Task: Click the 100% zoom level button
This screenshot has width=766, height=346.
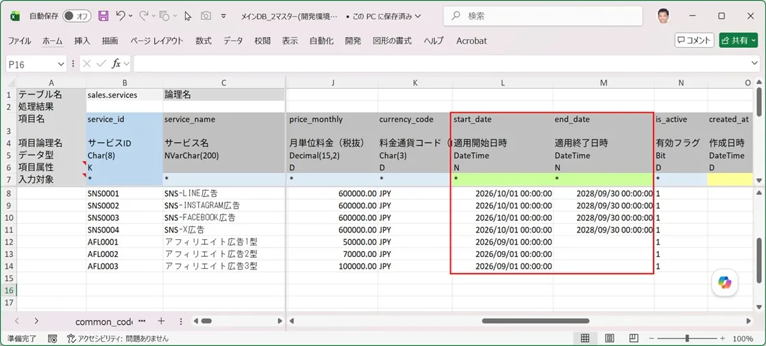Action: 743,338
